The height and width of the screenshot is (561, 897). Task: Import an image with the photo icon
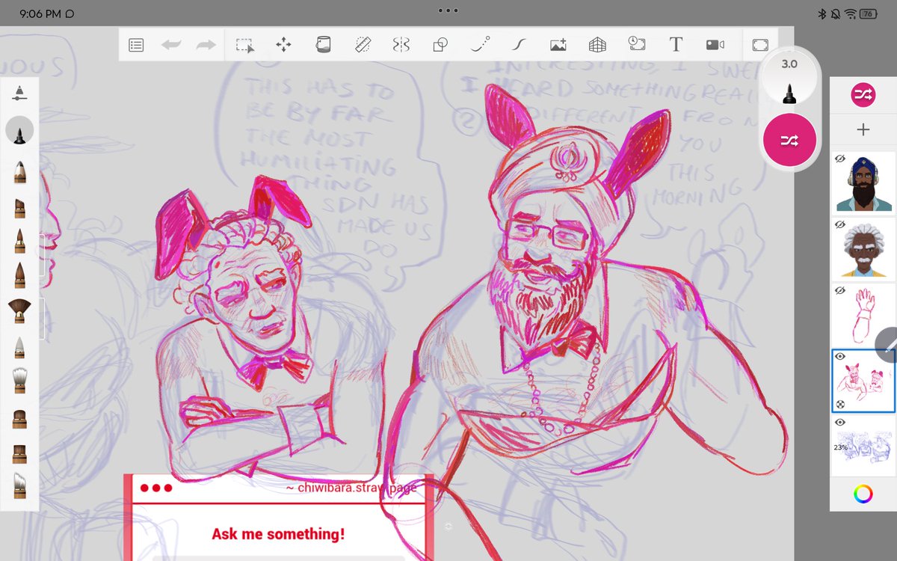[558, 45]
